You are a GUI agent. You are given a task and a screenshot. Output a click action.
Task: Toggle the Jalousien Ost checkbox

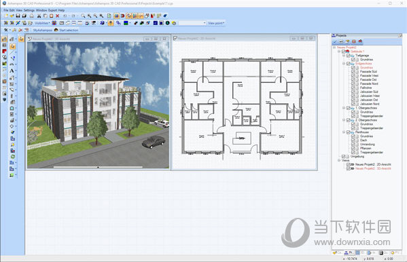[353, 100]
